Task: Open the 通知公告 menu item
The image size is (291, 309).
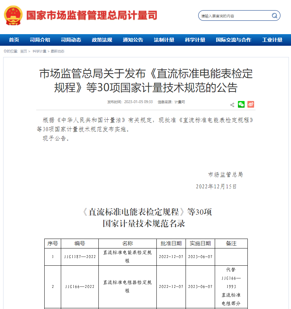Action: [x=133, y=40]
